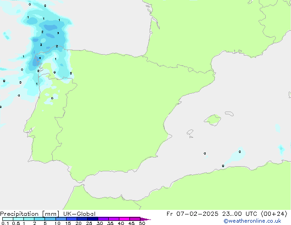This screenshot has height=225, width=291.
Task: Click the date text Fr 07-02-2025
Action: (192, 214)
